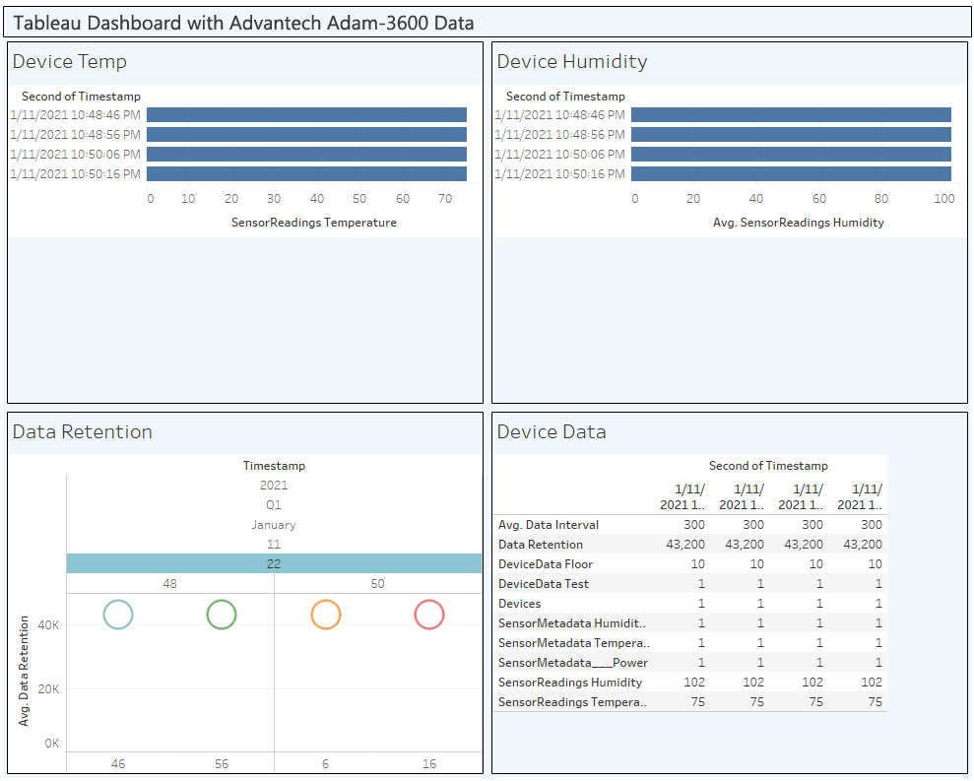Viewport: 974px width, 781px height.
Task: Select the DeviceData Test row label
Action: [x=544, y=584]
